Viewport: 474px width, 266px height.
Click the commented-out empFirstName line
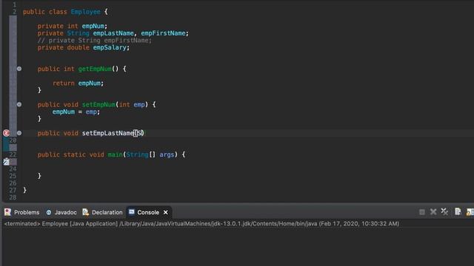coord(95,41)
